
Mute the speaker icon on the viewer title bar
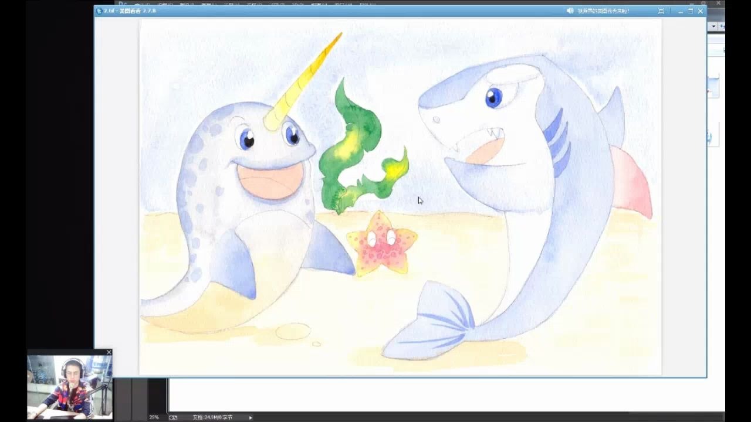570,11
